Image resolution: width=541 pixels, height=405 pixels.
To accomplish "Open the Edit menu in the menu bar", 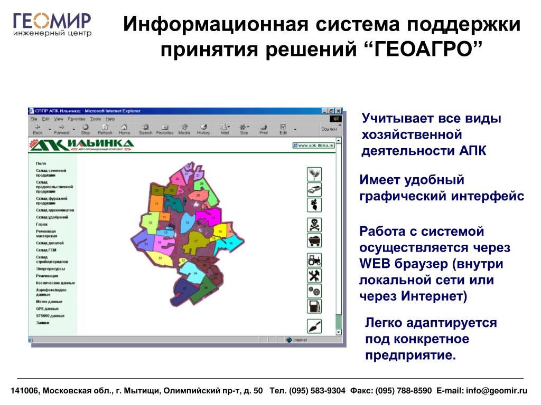I will tap(45, 119).
